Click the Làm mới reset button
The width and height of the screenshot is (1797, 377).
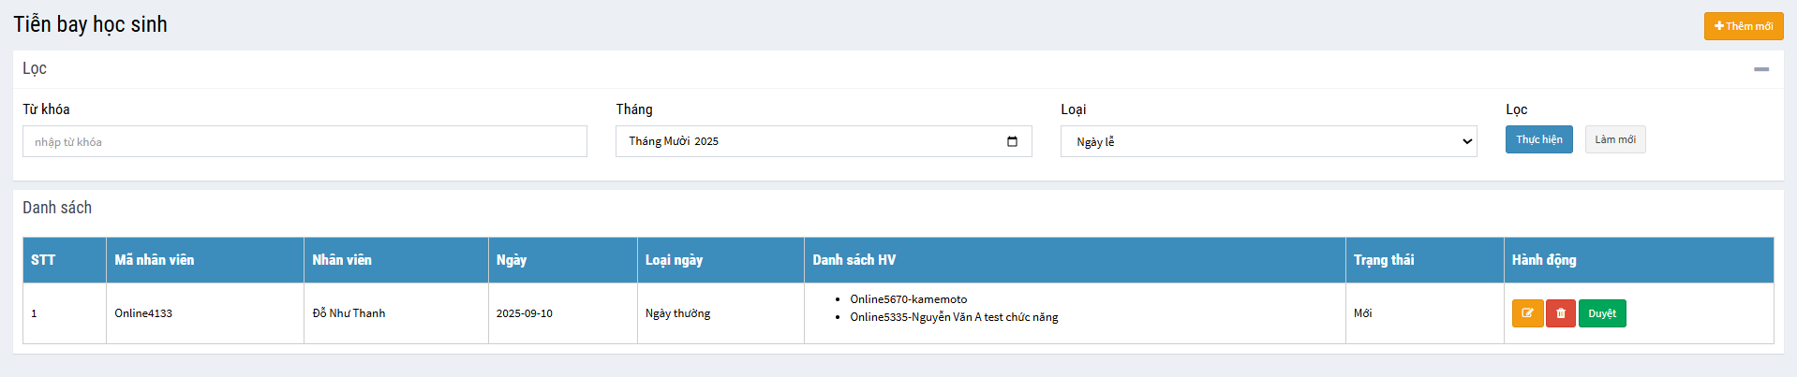[x=1614, y=139]
